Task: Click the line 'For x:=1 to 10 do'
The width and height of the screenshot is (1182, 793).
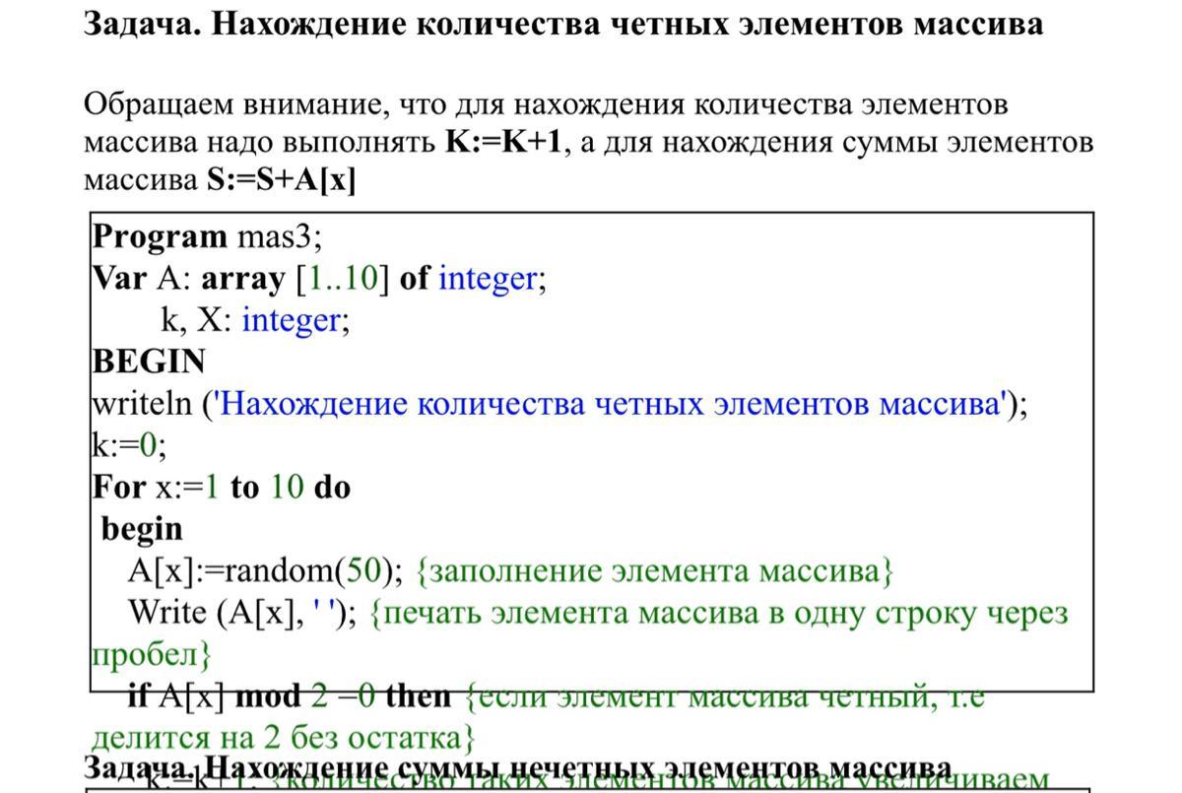Action: (222, 487)
